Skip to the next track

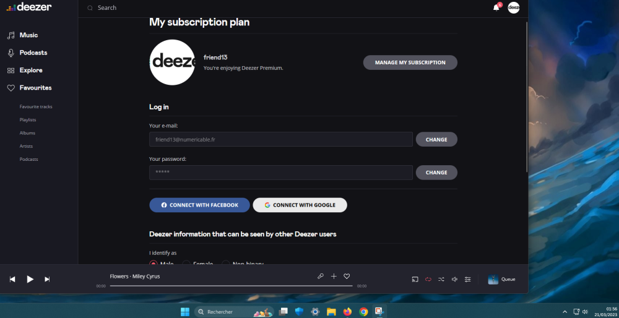pos(47,279)
